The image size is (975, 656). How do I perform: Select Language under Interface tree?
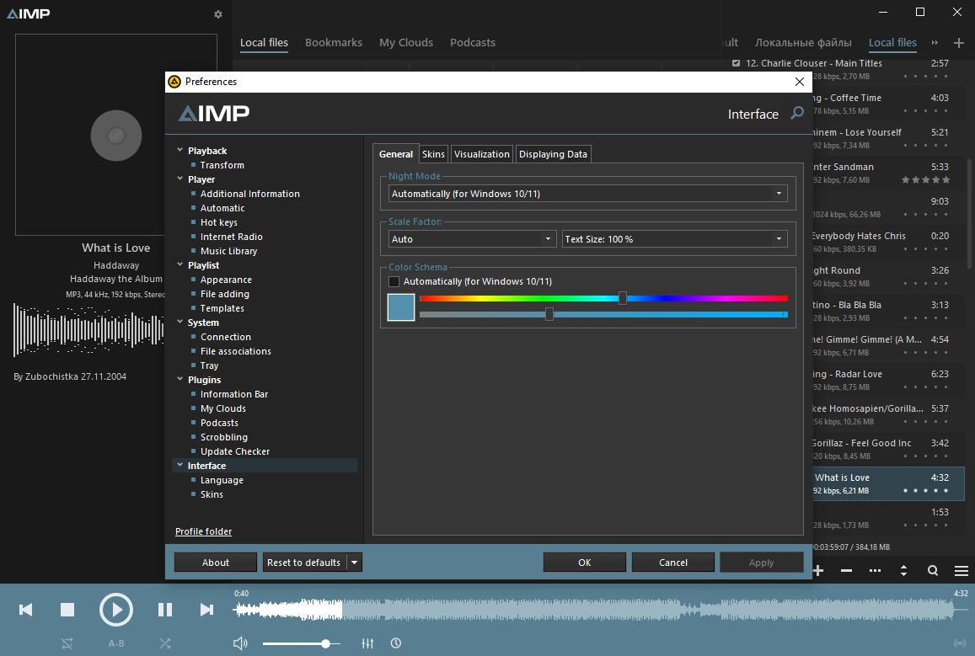[222, 480]
